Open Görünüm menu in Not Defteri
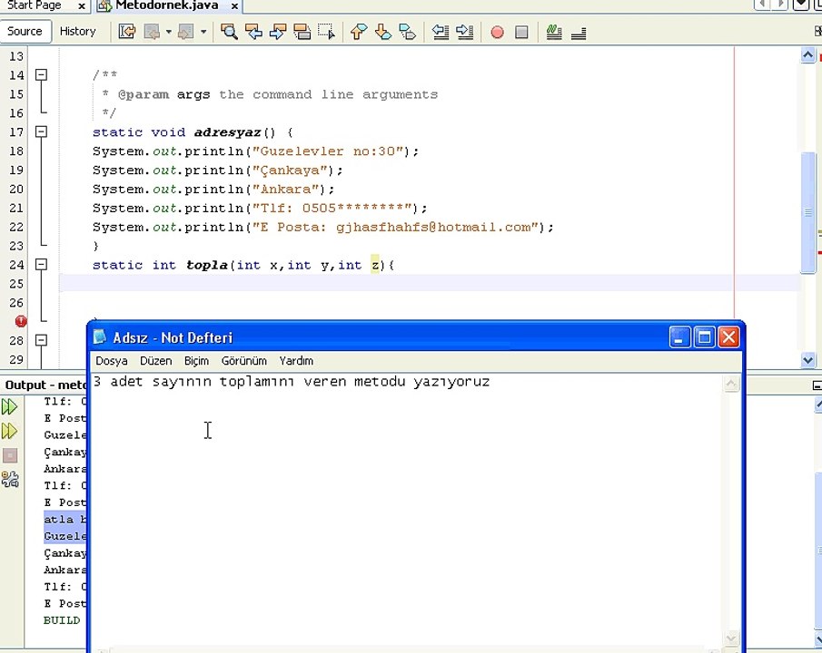Screen dimensions: 822x653 click(243, 361)
